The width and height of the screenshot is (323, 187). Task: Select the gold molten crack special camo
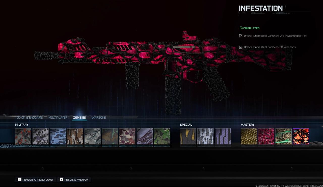188,137
